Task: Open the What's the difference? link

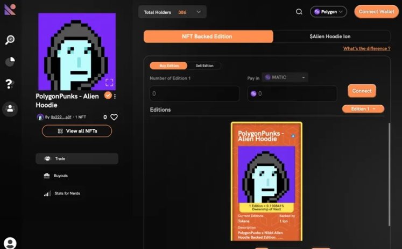Action: [x=367, y=49]
